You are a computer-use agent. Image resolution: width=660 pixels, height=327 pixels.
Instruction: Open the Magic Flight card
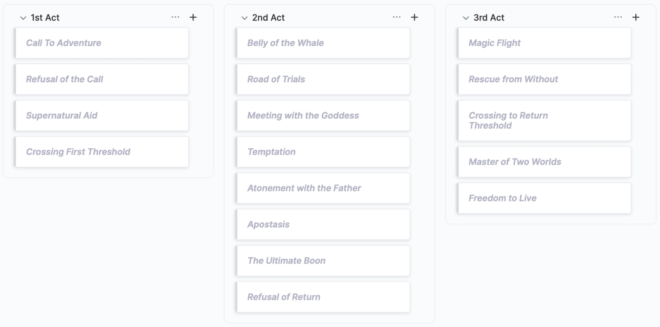(544, 43)
